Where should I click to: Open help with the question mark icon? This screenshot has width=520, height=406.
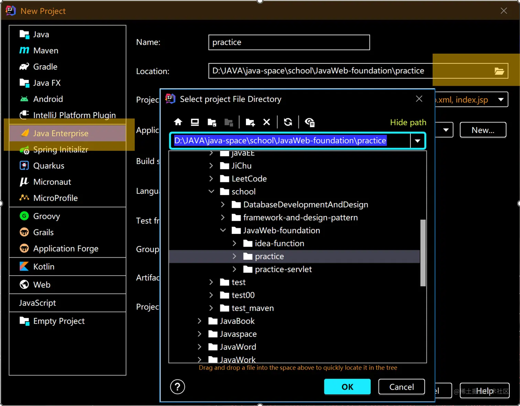177,387
